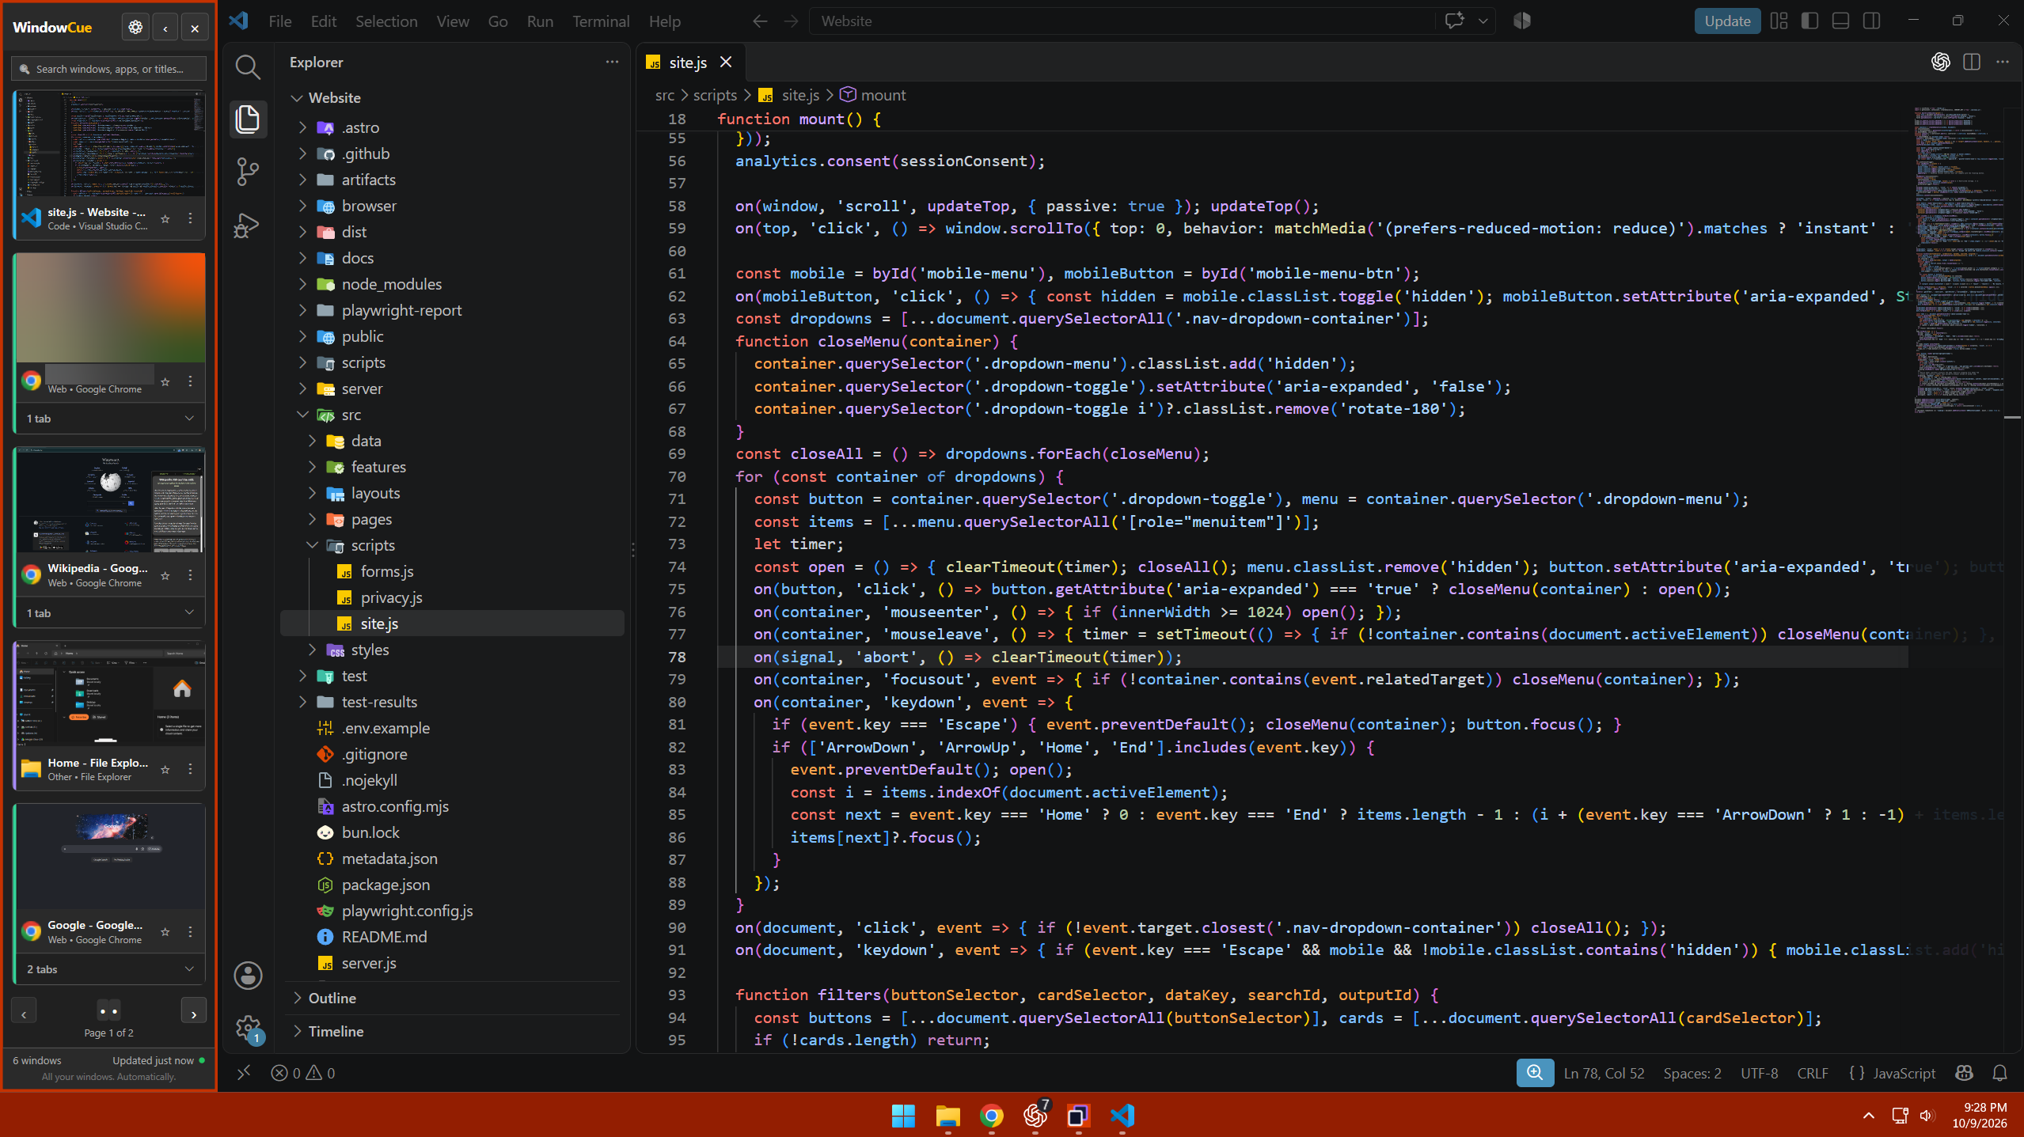Open the Source Control view
2024x1137 pixels.
click(x=248, y=172)
